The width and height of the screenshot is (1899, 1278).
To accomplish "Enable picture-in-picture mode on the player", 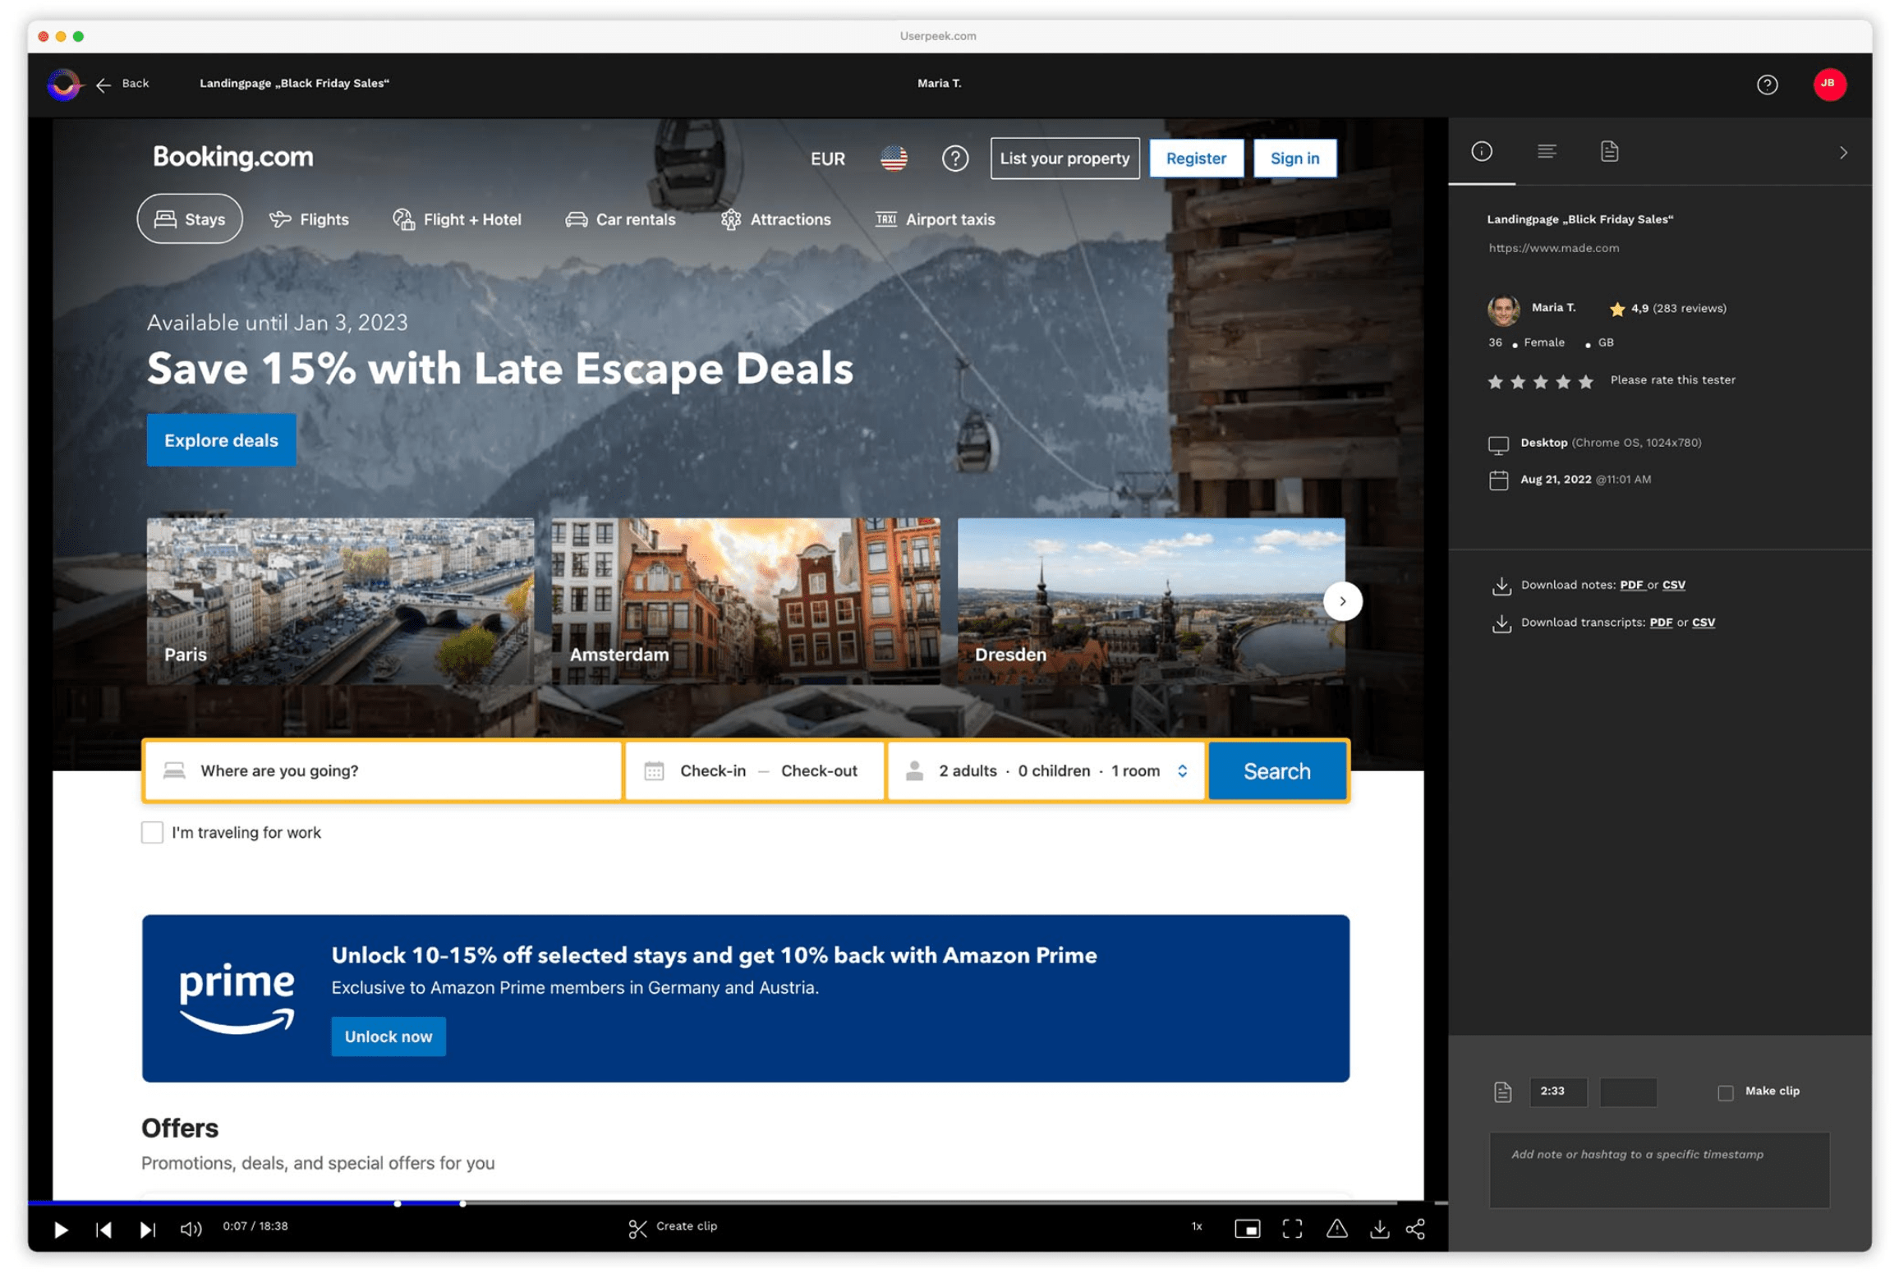I will point(1247,1228).
